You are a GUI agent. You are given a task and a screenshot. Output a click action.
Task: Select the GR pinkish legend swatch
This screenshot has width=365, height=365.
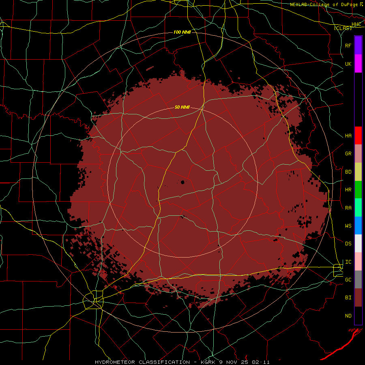tap(358, 154)
